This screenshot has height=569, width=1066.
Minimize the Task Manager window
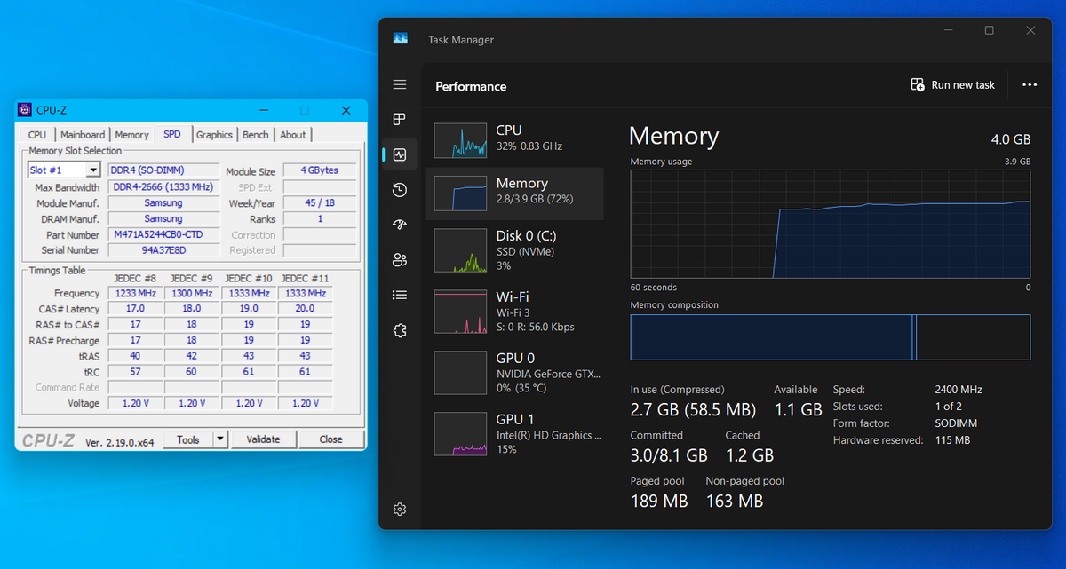949,31
